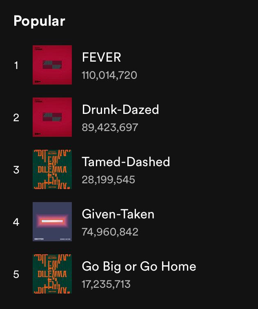Click track number 5 in list
Screen dimensions: 258x309
click(16, 274)
